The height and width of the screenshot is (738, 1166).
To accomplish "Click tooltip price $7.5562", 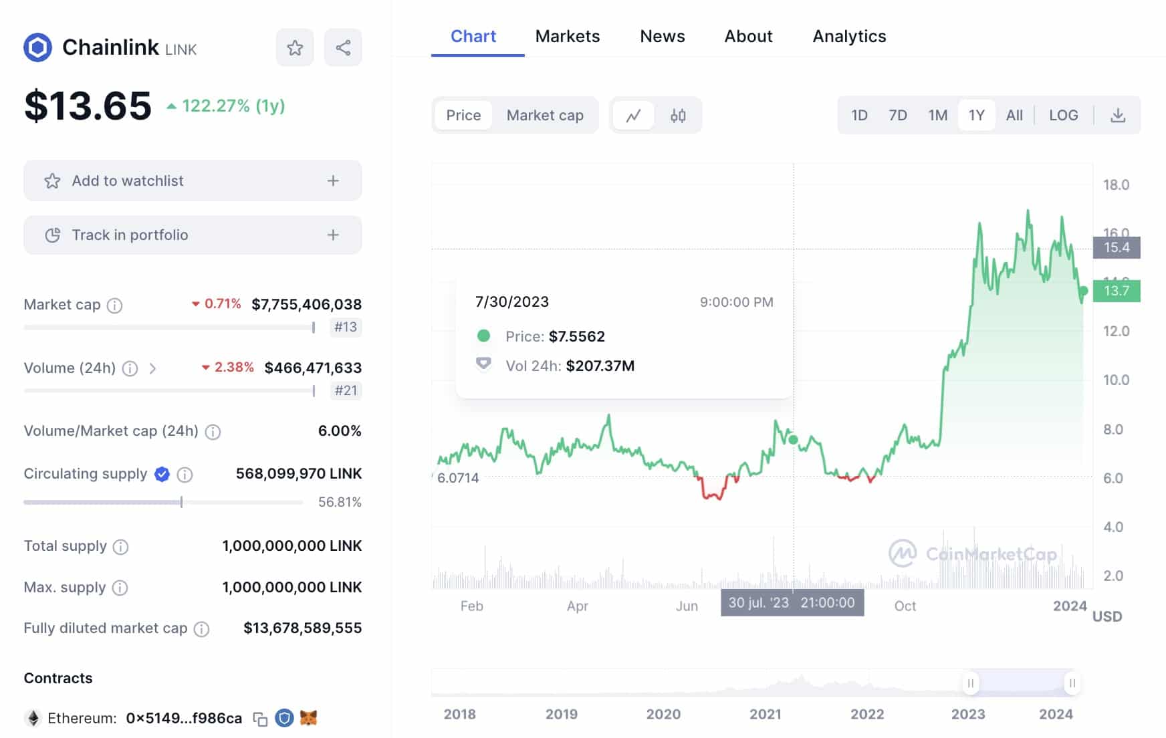I will click(577, 336).
